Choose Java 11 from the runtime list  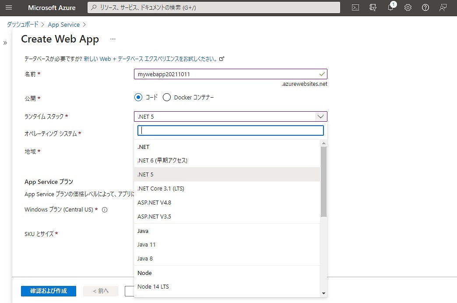(x=227, y=244)
